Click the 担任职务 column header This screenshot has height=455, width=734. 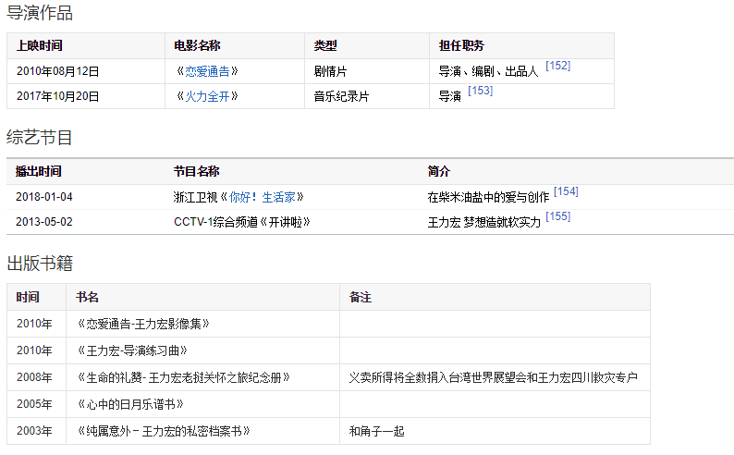pos(462,46)
